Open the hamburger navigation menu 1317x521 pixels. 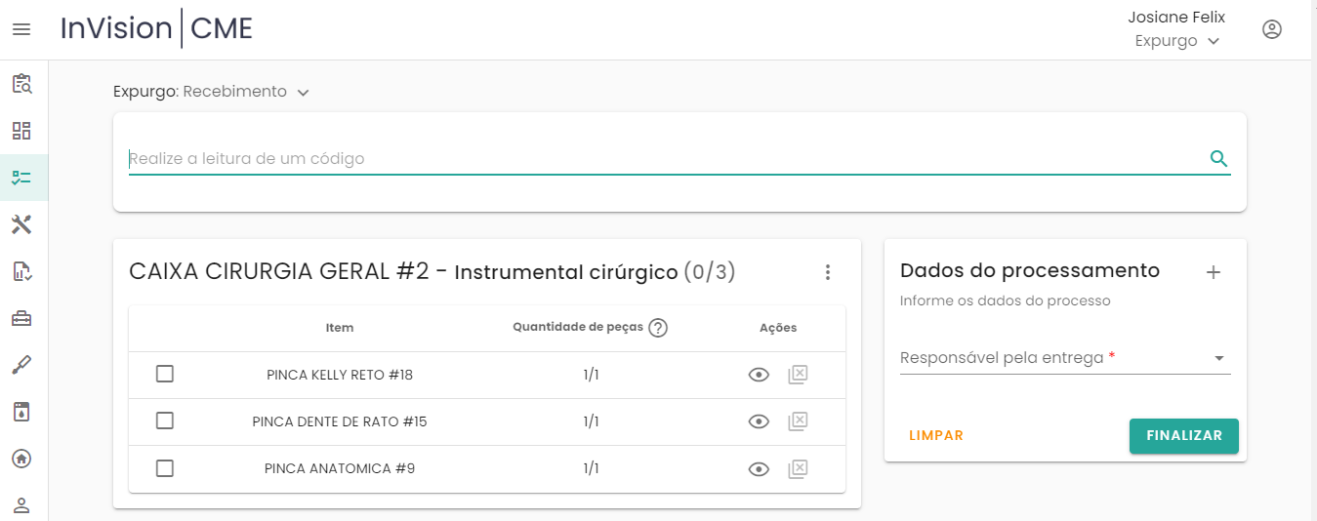point(21,29)
